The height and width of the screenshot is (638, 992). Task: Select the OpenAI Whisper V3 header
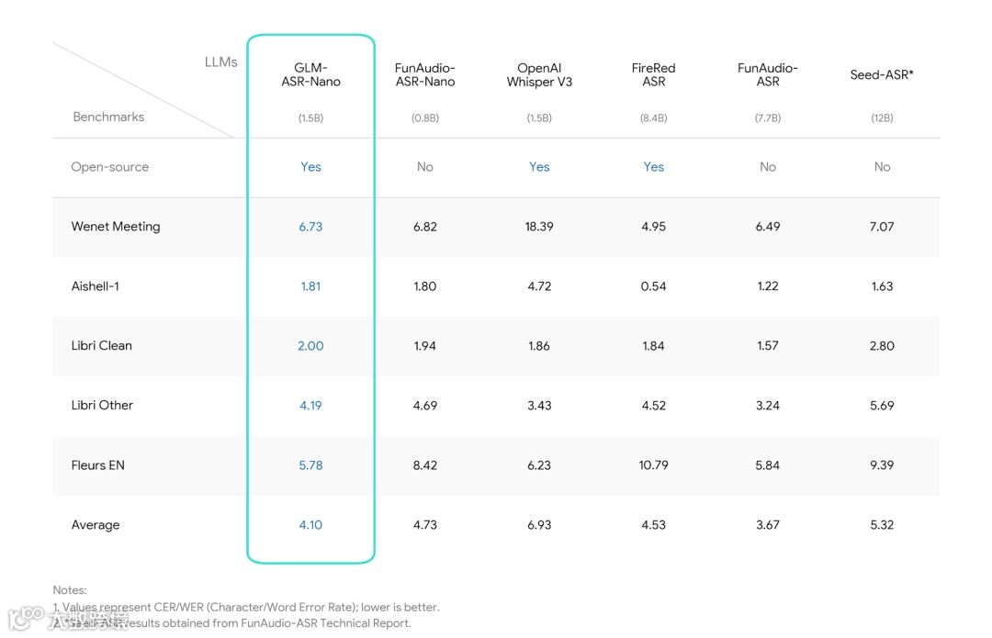[539, 74]
